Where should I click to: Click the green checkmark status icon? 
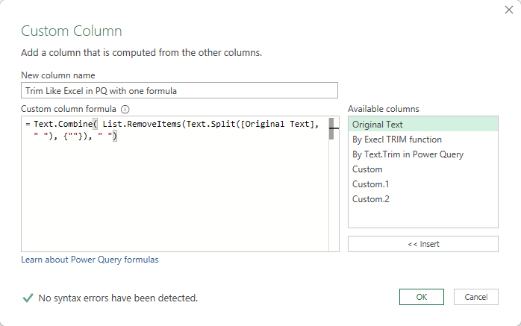28,298
